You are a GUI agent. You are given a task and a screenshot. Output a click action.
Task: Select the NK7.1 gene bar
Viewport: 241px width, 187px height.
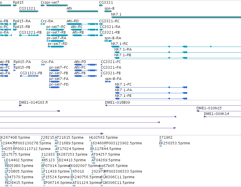coord(176,17)
